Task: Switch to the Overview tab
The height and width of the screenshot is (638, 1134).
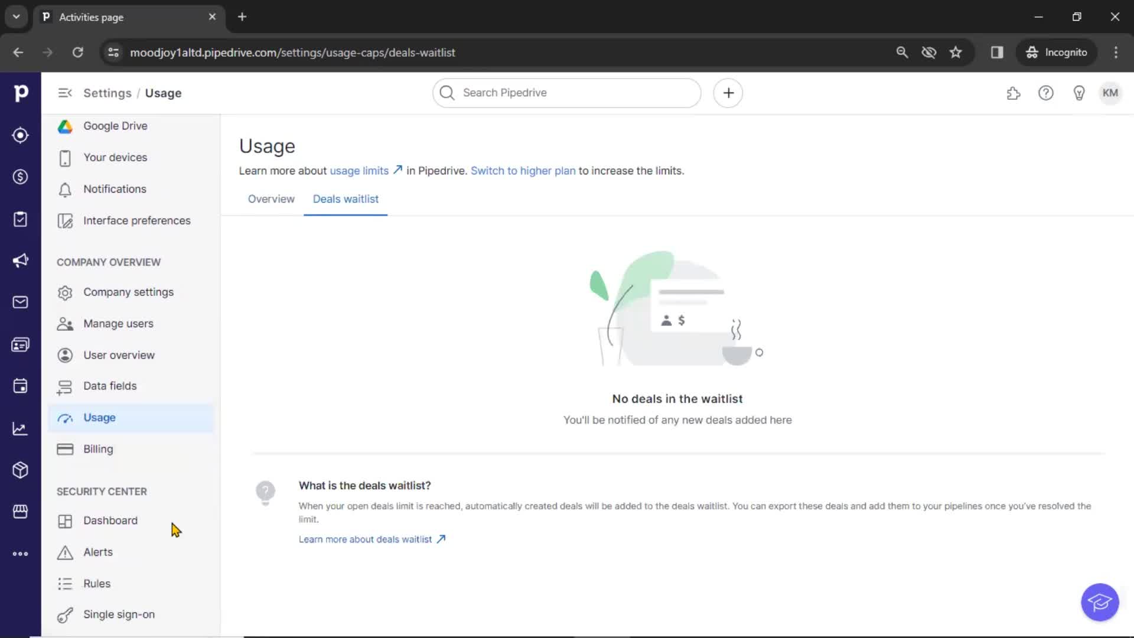Action: pos(271,198)
